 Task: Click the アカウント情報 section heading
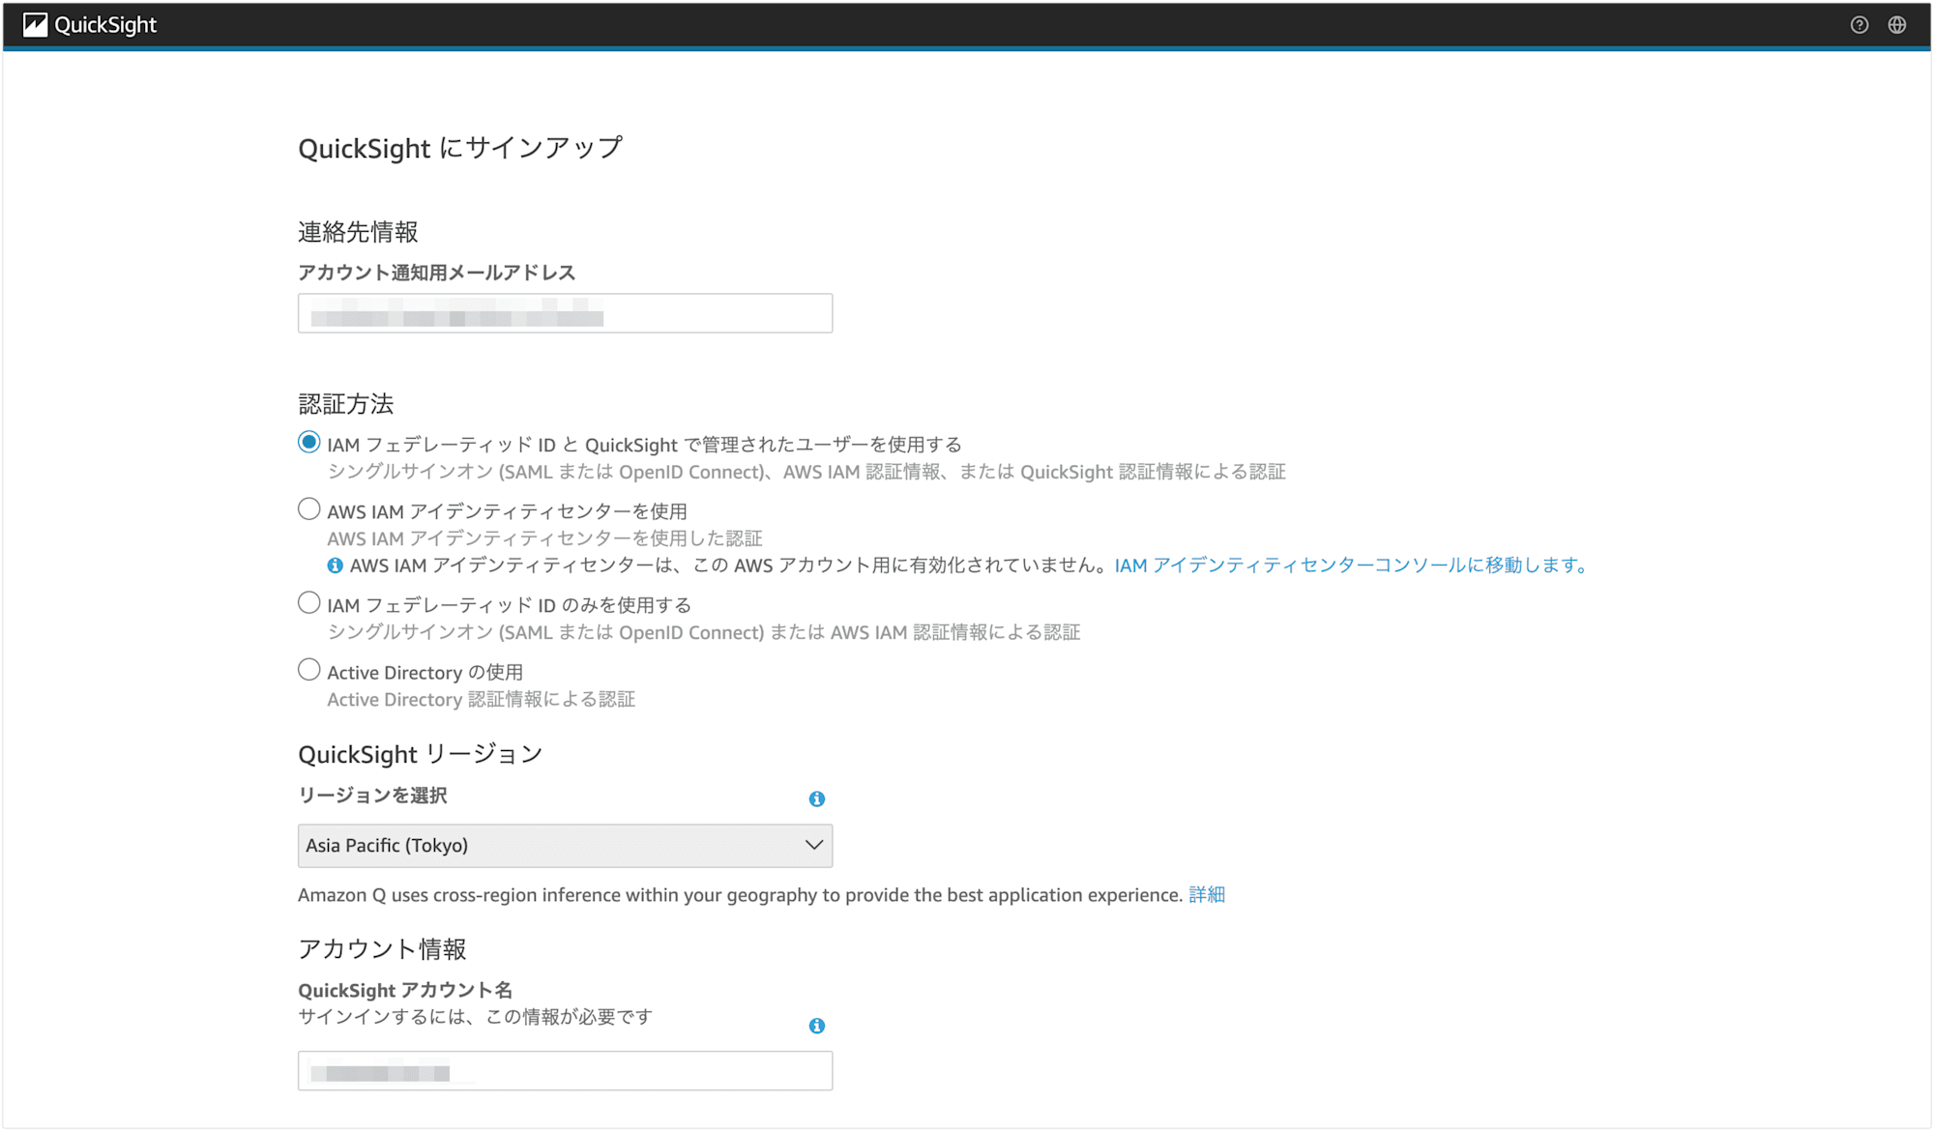[382, 949]
